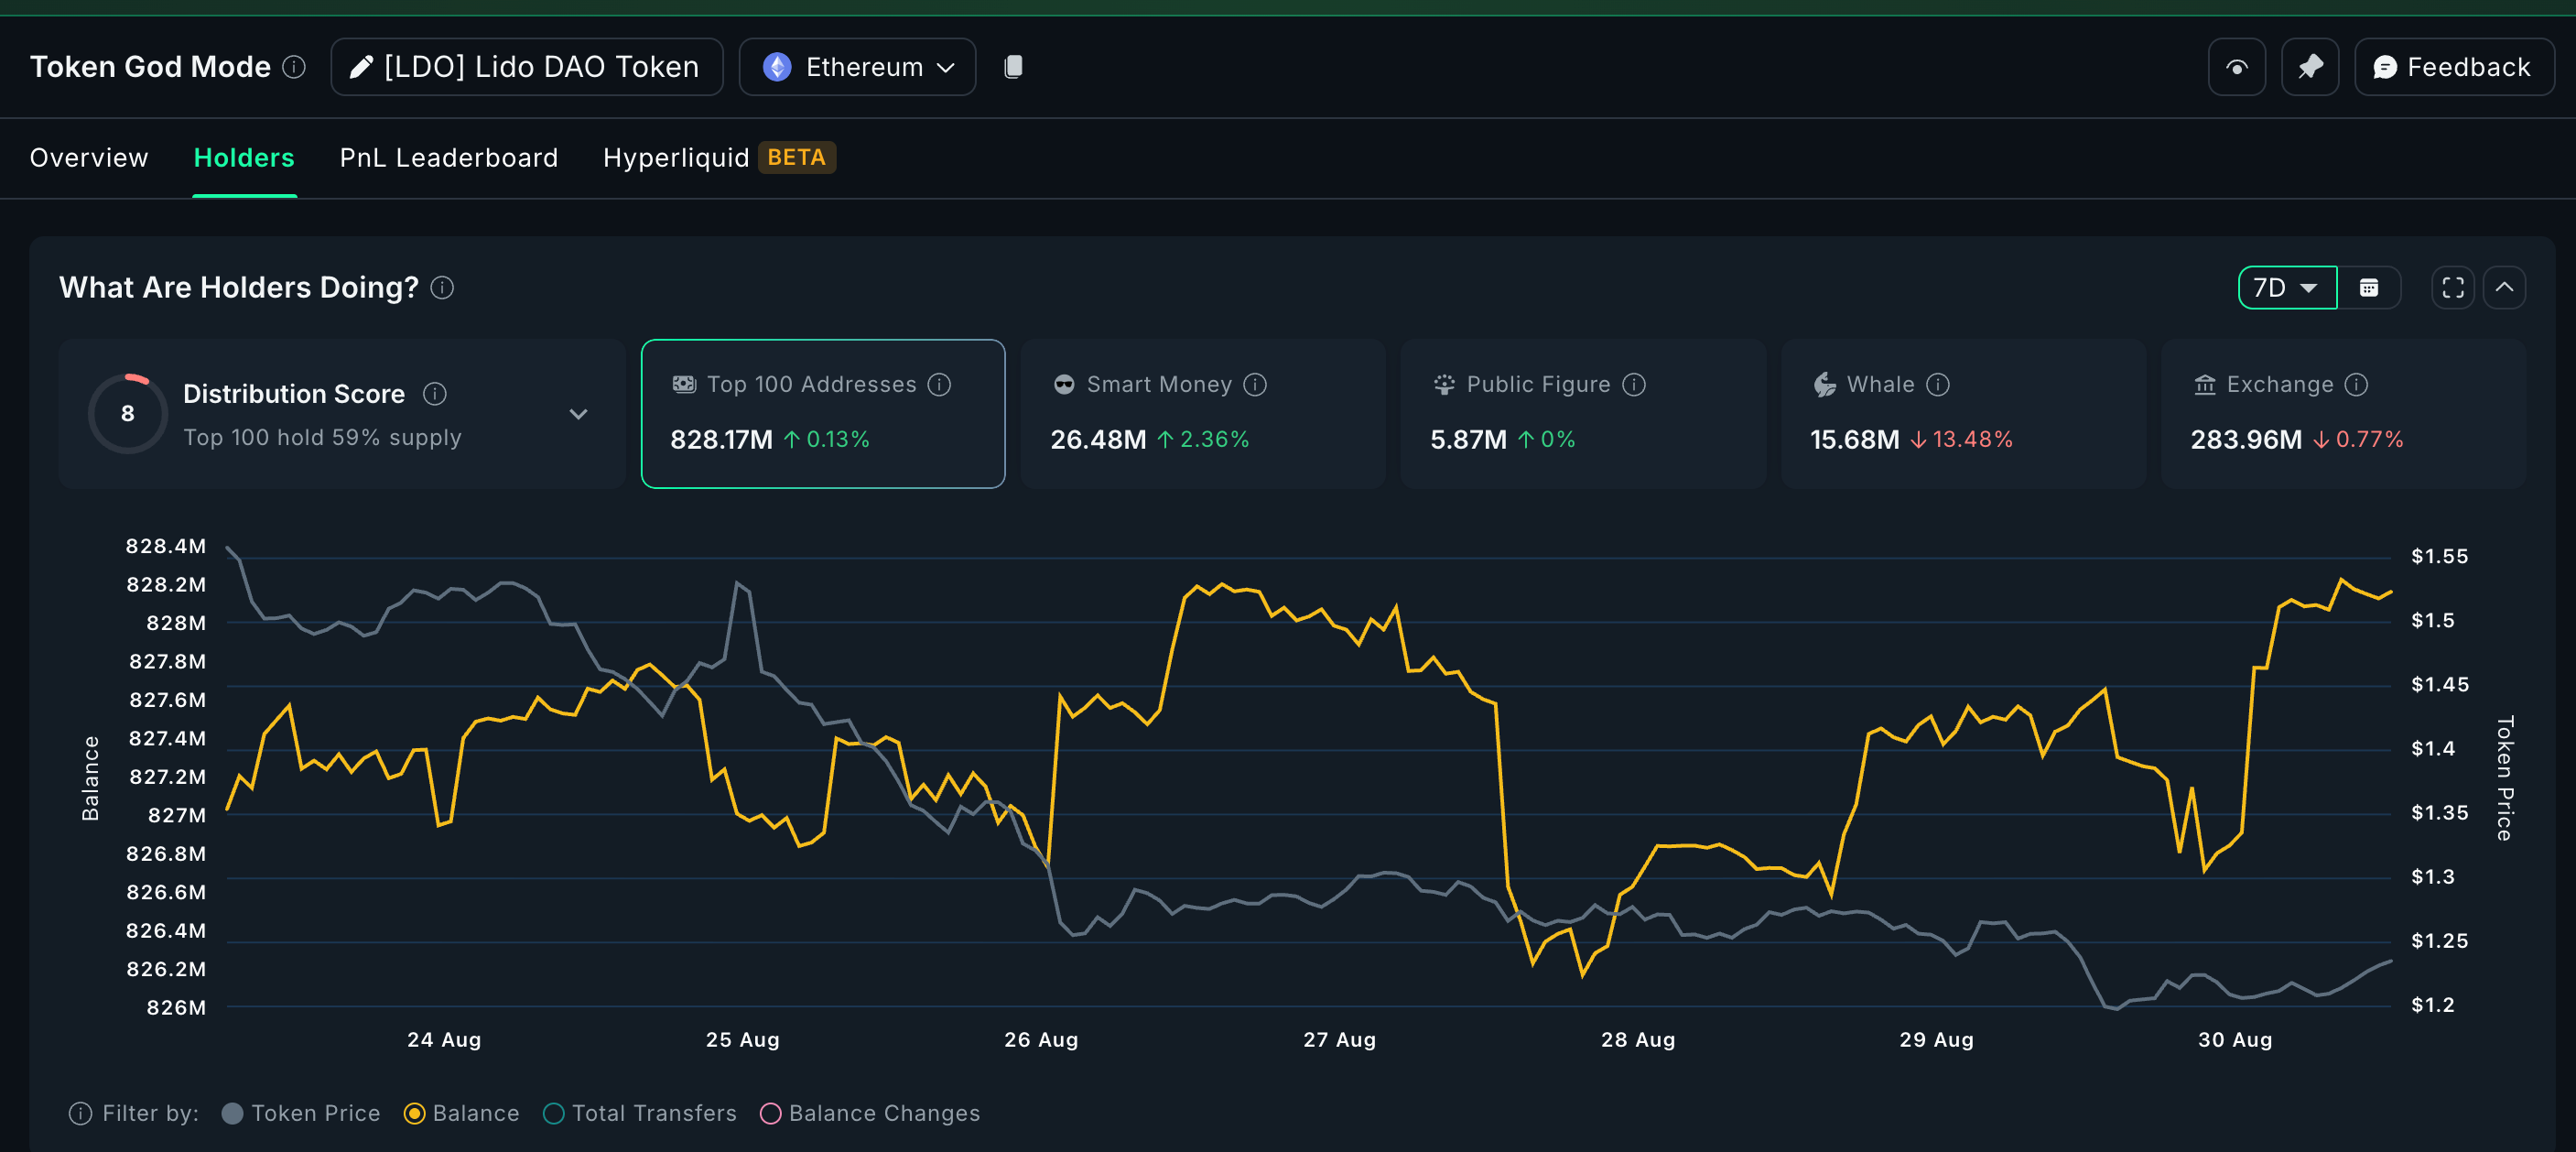Copy token address using the copy icon
The image size is (2576, 1152).
1014,66
